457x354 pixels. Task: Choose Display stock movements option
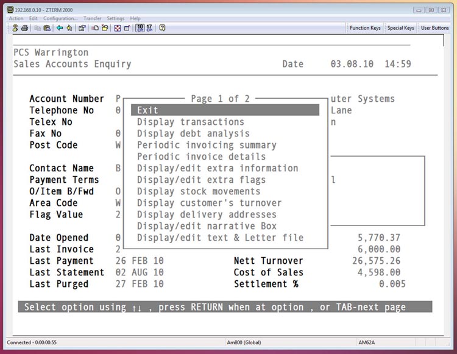[199, 191]
